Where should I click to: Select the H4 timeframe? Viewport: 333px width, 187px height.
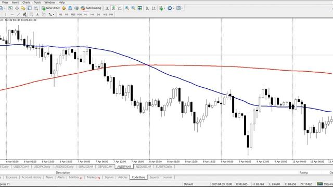click(x=92, y=15)
